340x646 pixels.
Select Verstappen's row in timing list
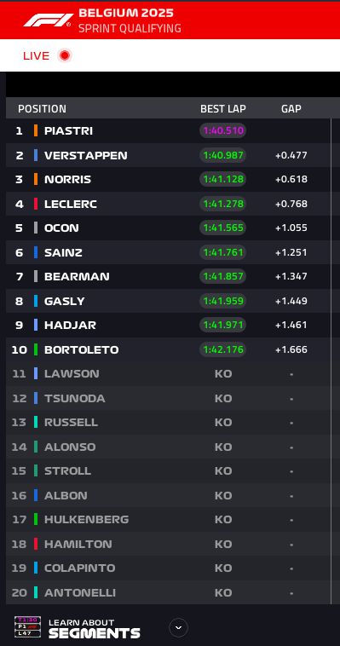point(168,155)
